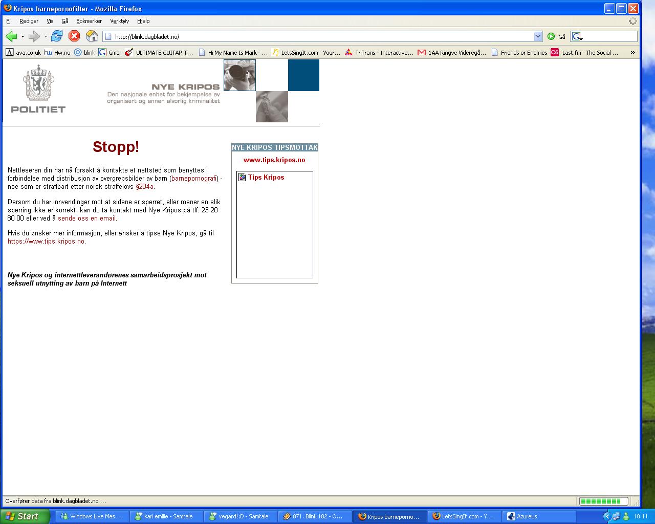This screenshot has width=655, height=524.
Task: Open the 1AA Ringve Videregå bookmark
Action: tap(452, 52)
